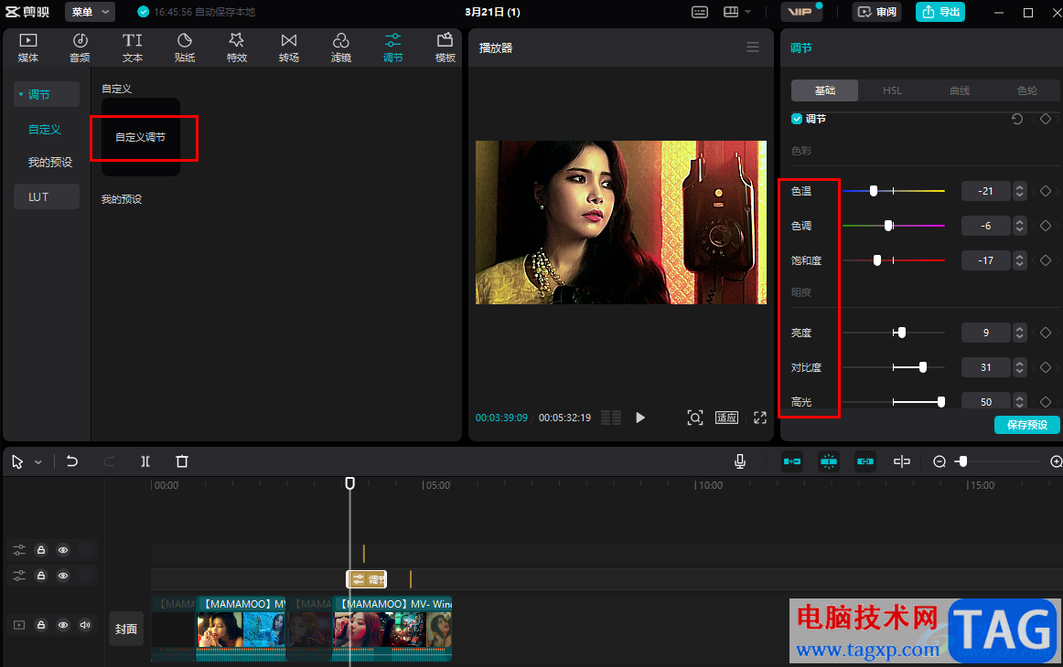1063x667 pixels.
Task: Open the 音频 audio panel
Action: [80, 48]
